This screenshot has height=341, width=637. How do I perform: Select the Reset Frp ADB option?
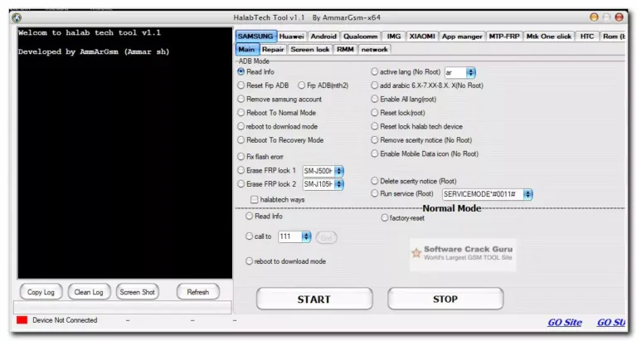tap(241, 85)
